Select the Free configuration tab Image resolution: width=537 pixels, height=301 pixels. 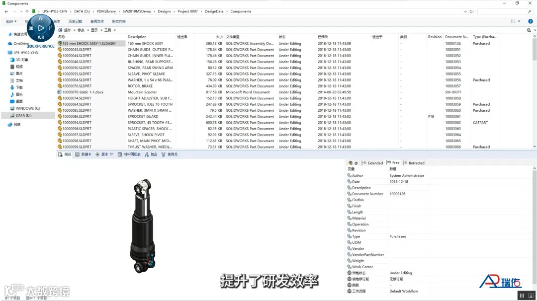(x=393, y=163)
